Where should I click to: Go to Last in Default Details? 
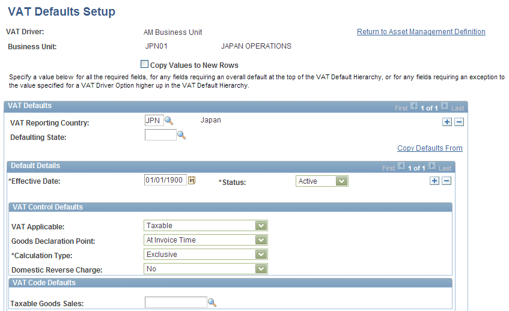point(445,168)
